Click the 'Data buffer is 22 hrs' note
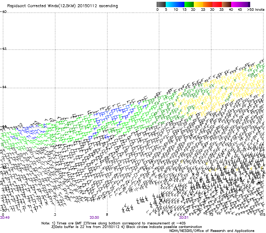 [x=127, y=227]
